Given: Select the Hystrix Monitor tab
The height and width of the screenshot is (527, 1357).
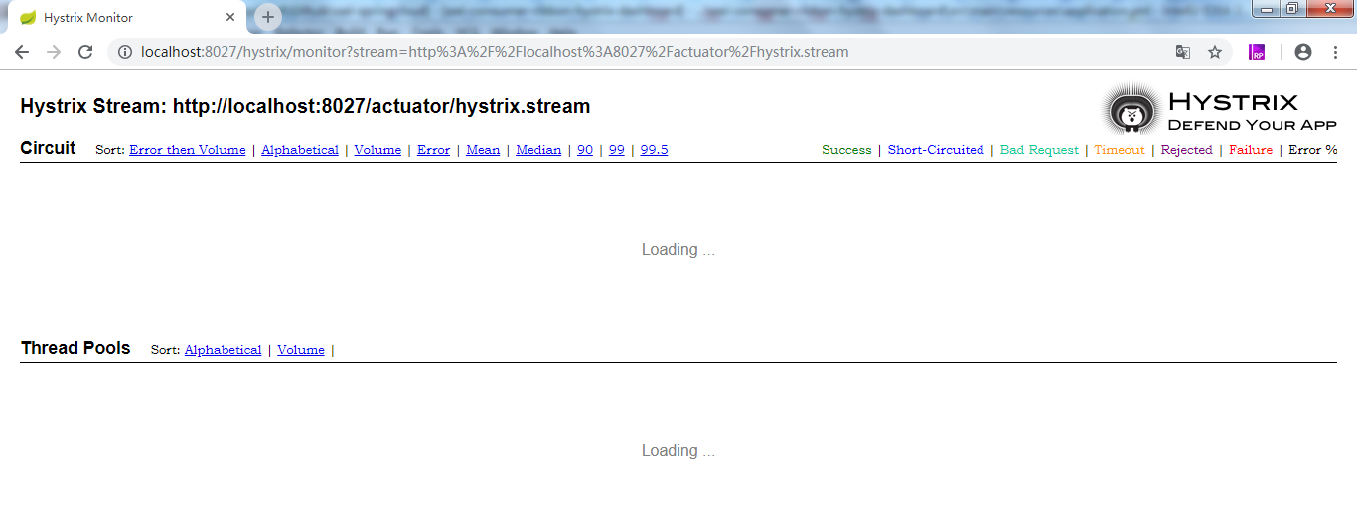Looking at the screenshot, I should (127, 18).
